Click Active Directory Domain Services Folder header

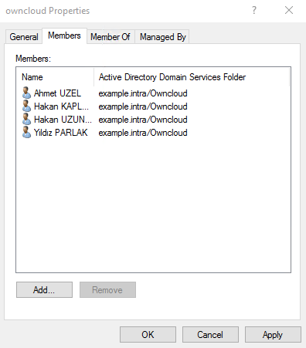click(192, 77)
